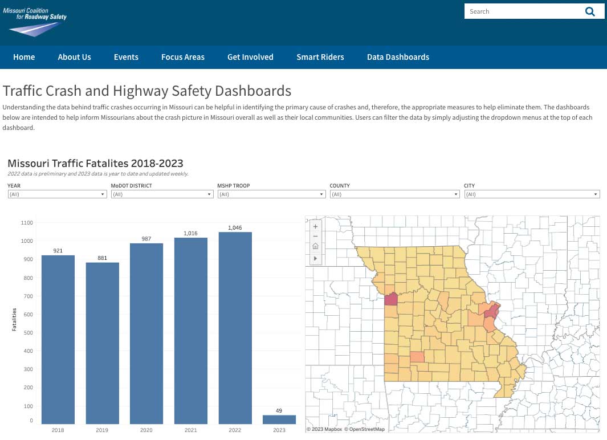
Task: Click inside the Search input field
Action: [522, 11]
